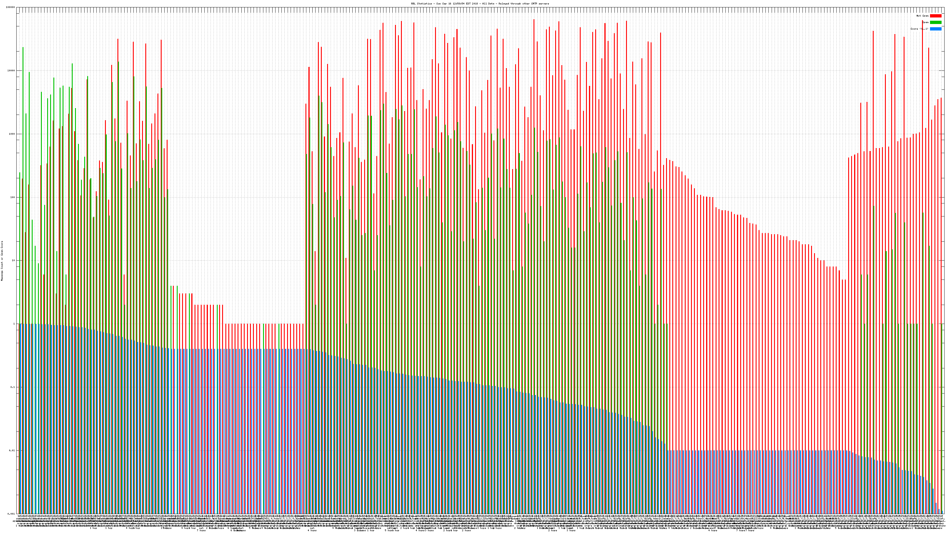Image resolution: width=949 pixels, height=533 pixels.
Task: Click the "Not Spam" legend label
Action: (x=923, y=16)
